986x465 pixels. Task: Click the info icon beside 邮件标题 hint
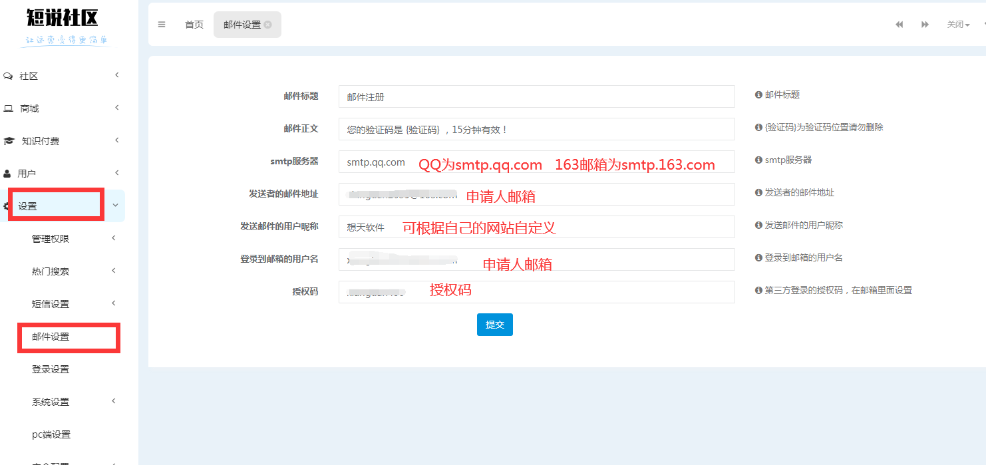[x=758, y=95]
